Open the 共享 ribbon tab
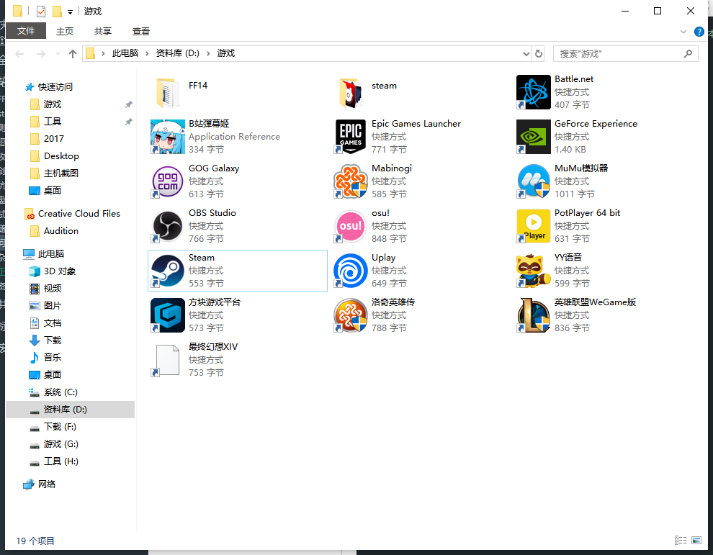The width and height of the screenshot is (713, 555). (x=103, y=32)
